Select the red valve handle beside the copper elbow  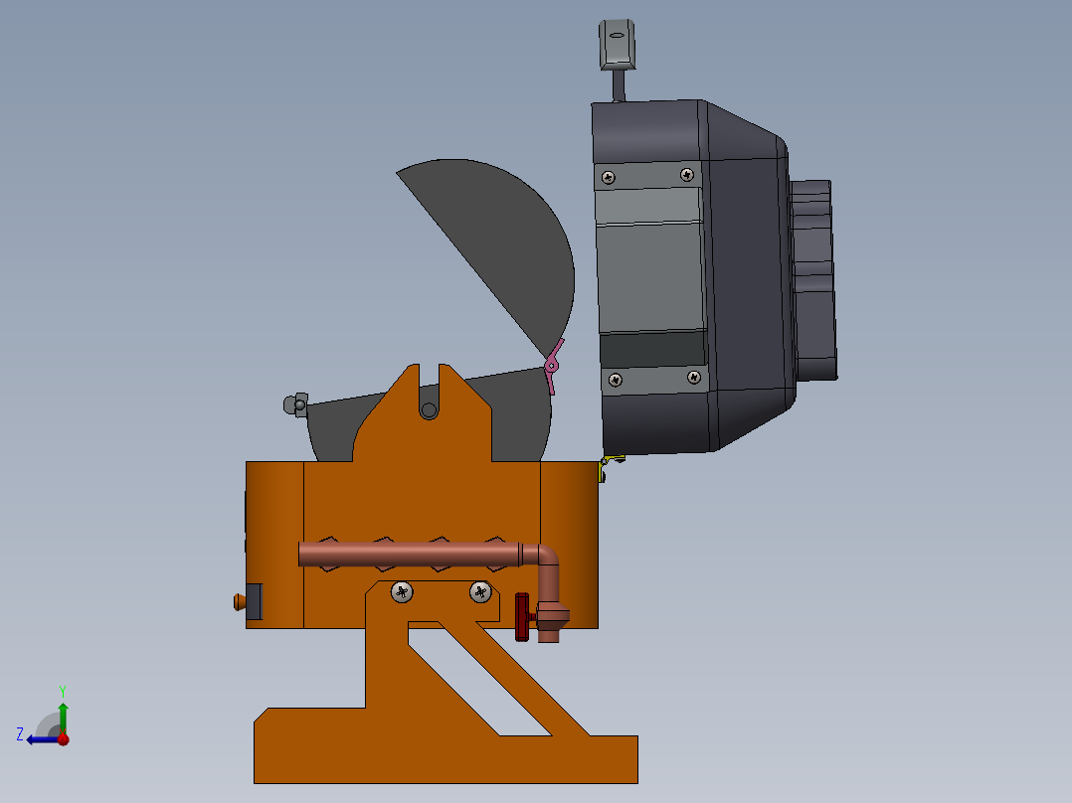coord(522,616)
